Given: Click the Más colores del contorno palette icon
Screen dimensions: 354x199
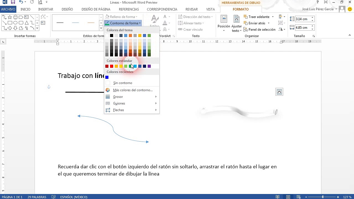Looking at the screenshot, I should [x=108, y=90].
